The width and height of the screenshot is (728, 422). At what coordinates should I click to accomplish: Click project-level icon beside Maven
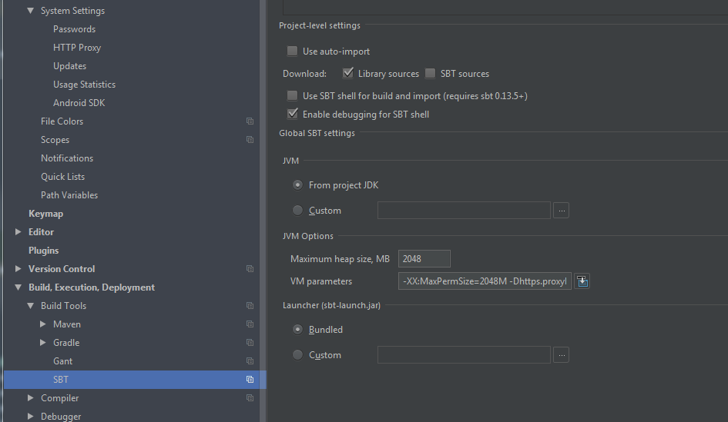coord(250,324)
